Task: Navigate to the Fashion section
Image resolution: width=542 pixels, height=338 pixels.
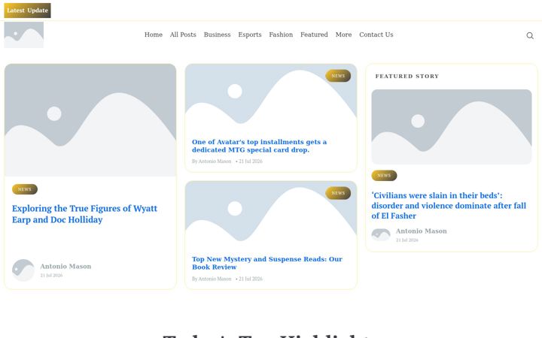Action: tap(281, 35)
